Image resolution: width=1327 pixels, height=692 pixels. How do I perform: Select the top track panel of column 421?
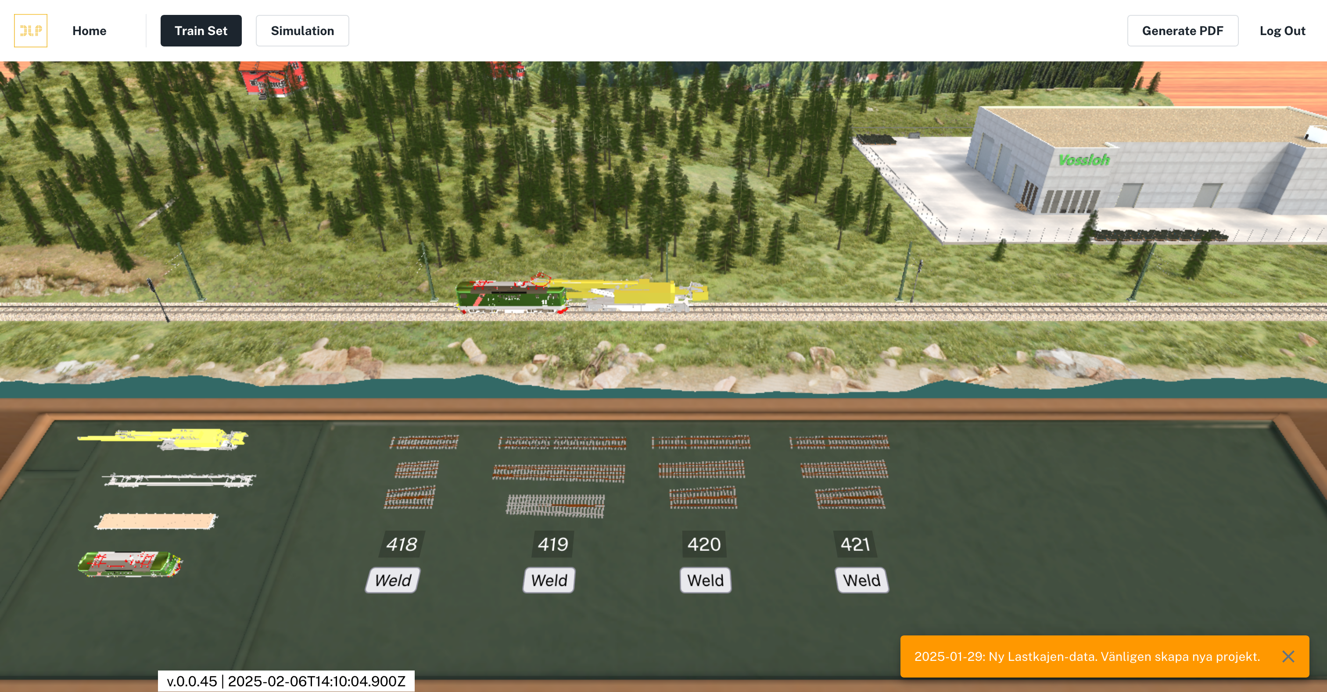[839, 442]
